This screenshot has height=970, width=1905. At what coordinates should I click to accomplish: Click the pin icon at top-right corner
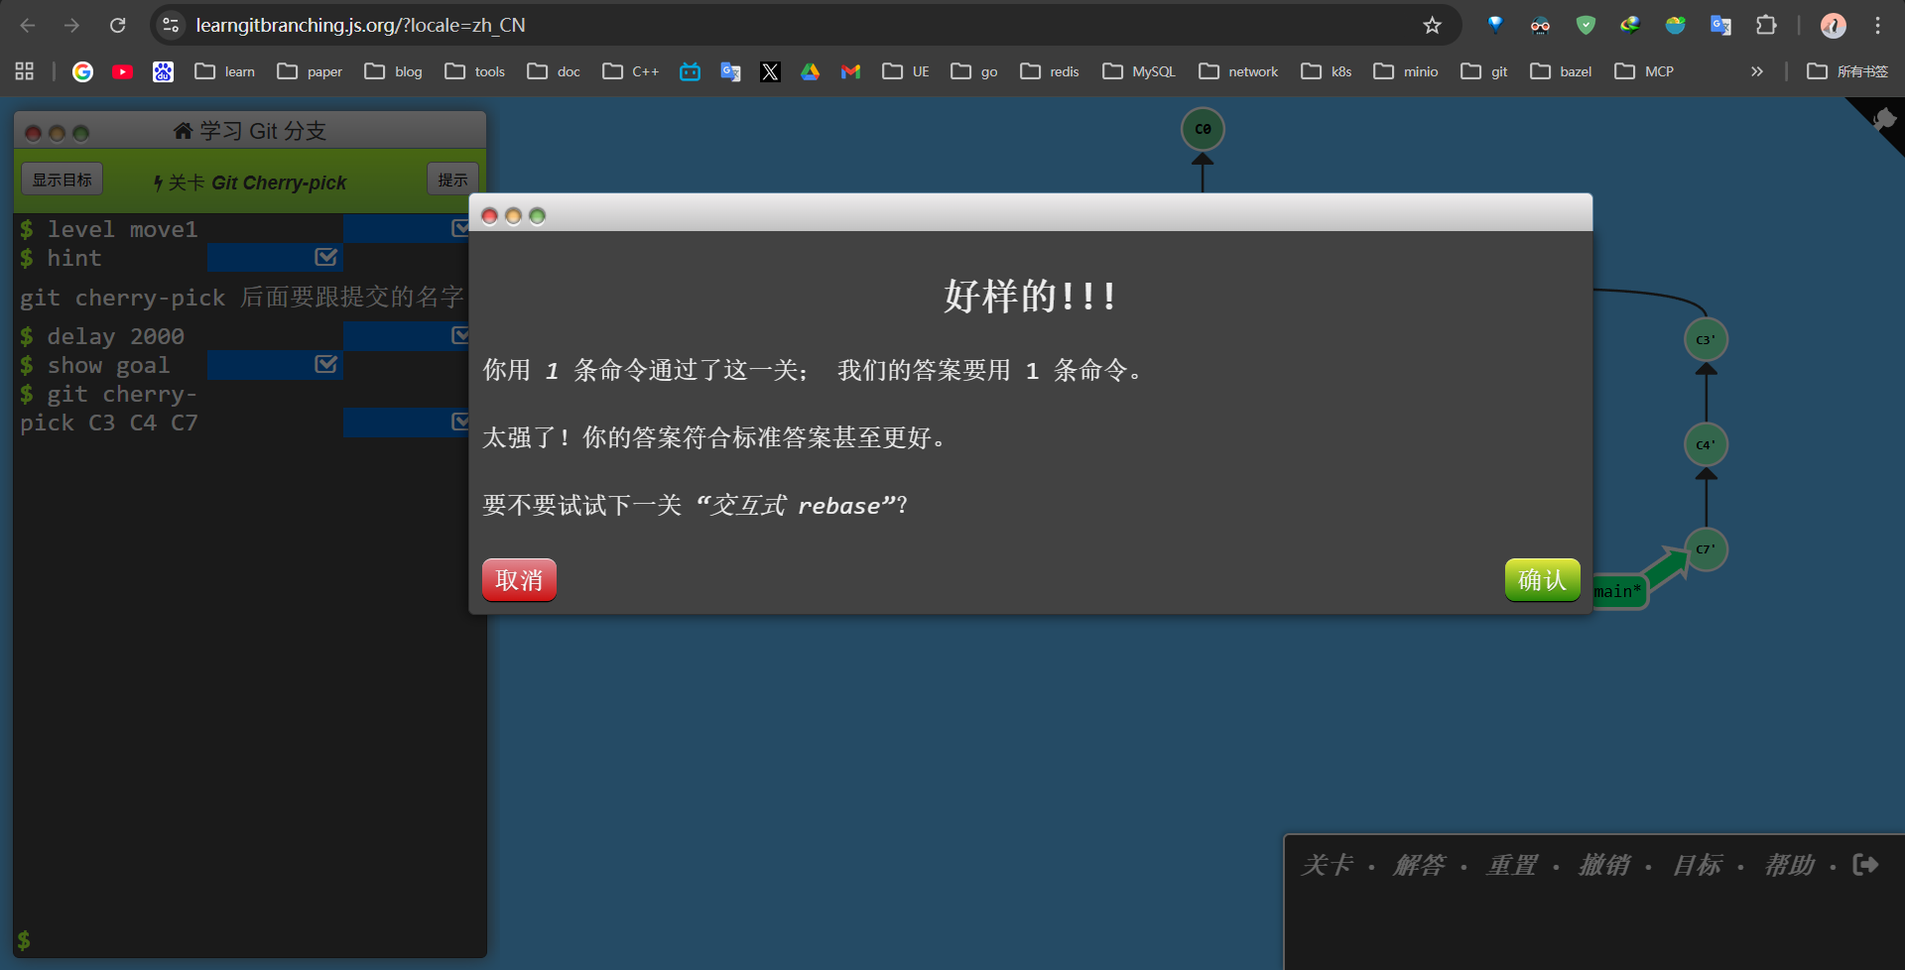tap(1884, 121)
